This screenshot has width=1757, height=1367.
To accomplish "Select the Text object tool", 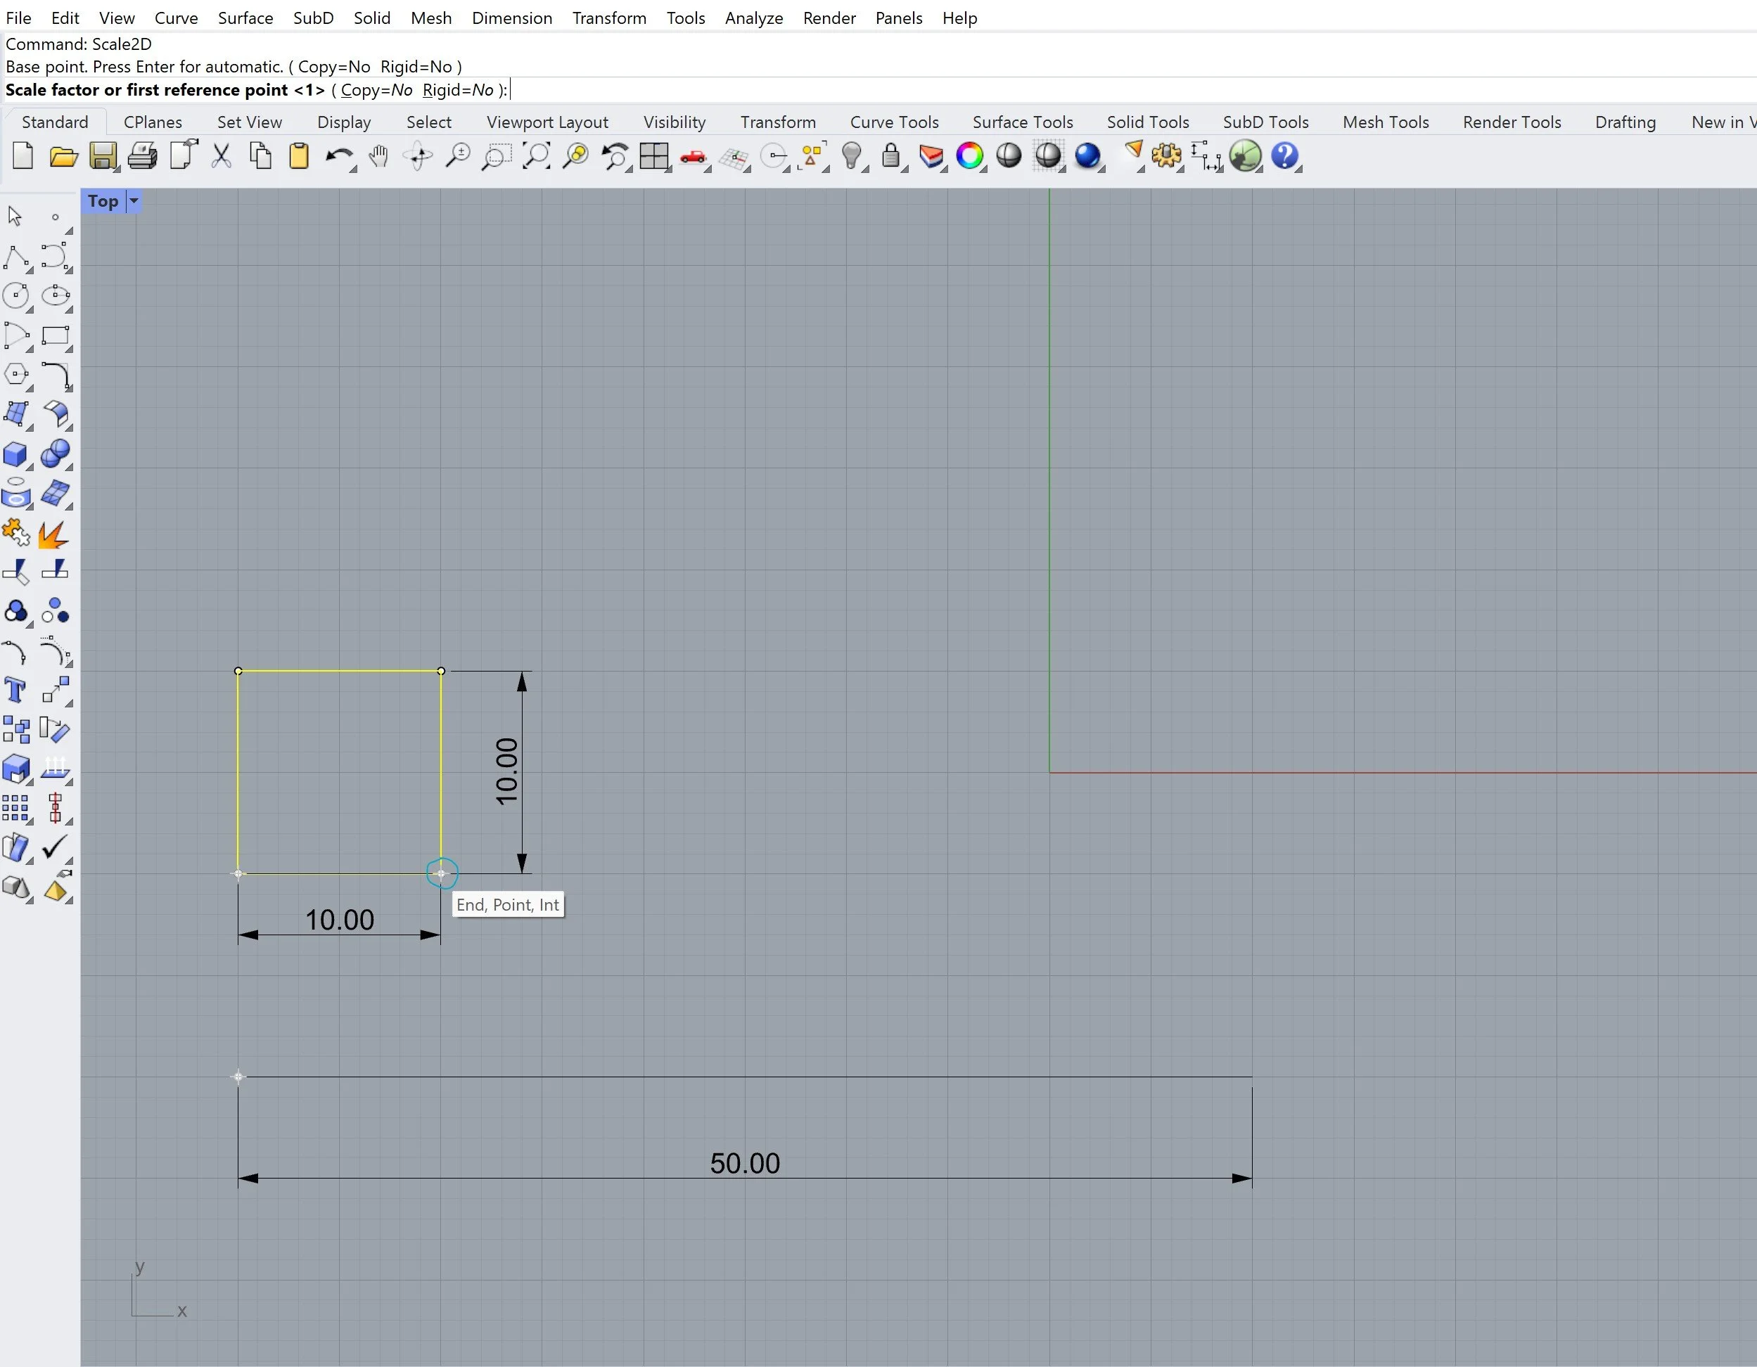I will click(16, 691).
